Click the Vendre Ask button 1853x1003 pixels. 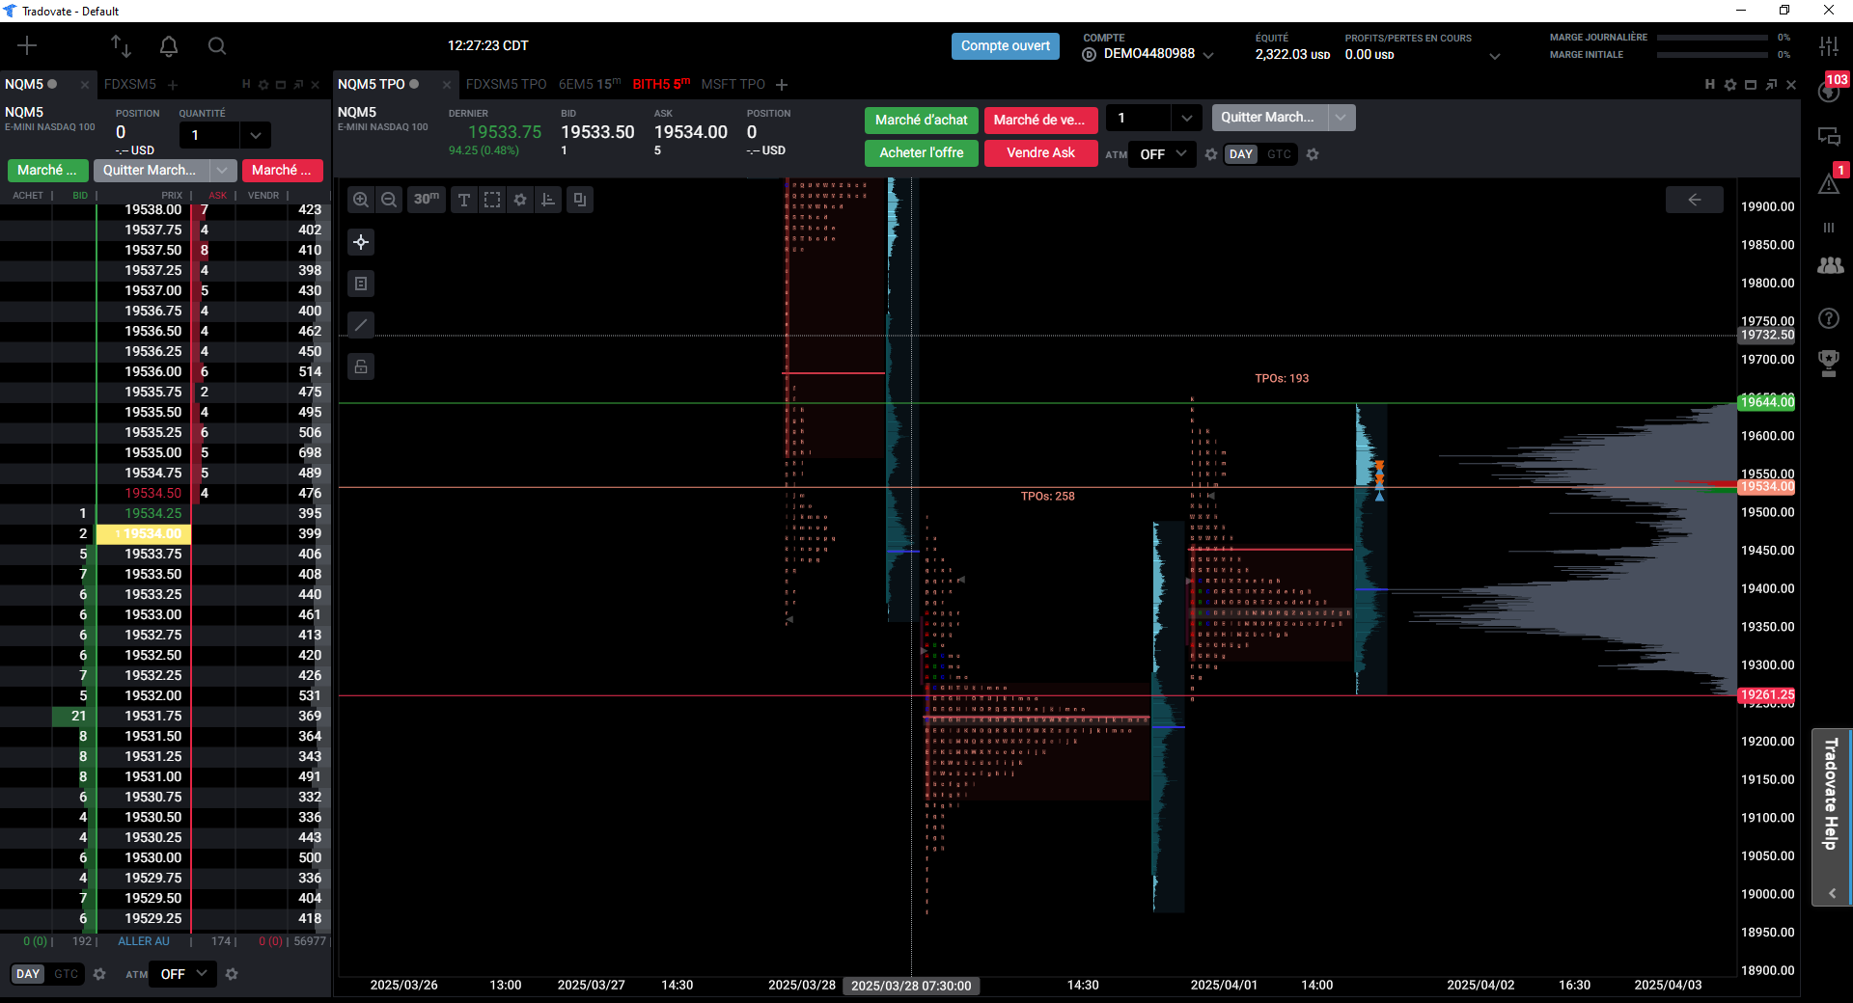tap(1040, 152)
